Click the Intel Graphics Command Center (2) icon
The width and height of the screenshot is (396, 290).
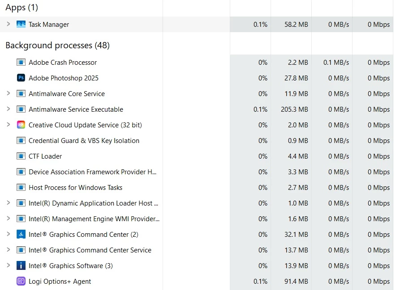tap(21, 234)
